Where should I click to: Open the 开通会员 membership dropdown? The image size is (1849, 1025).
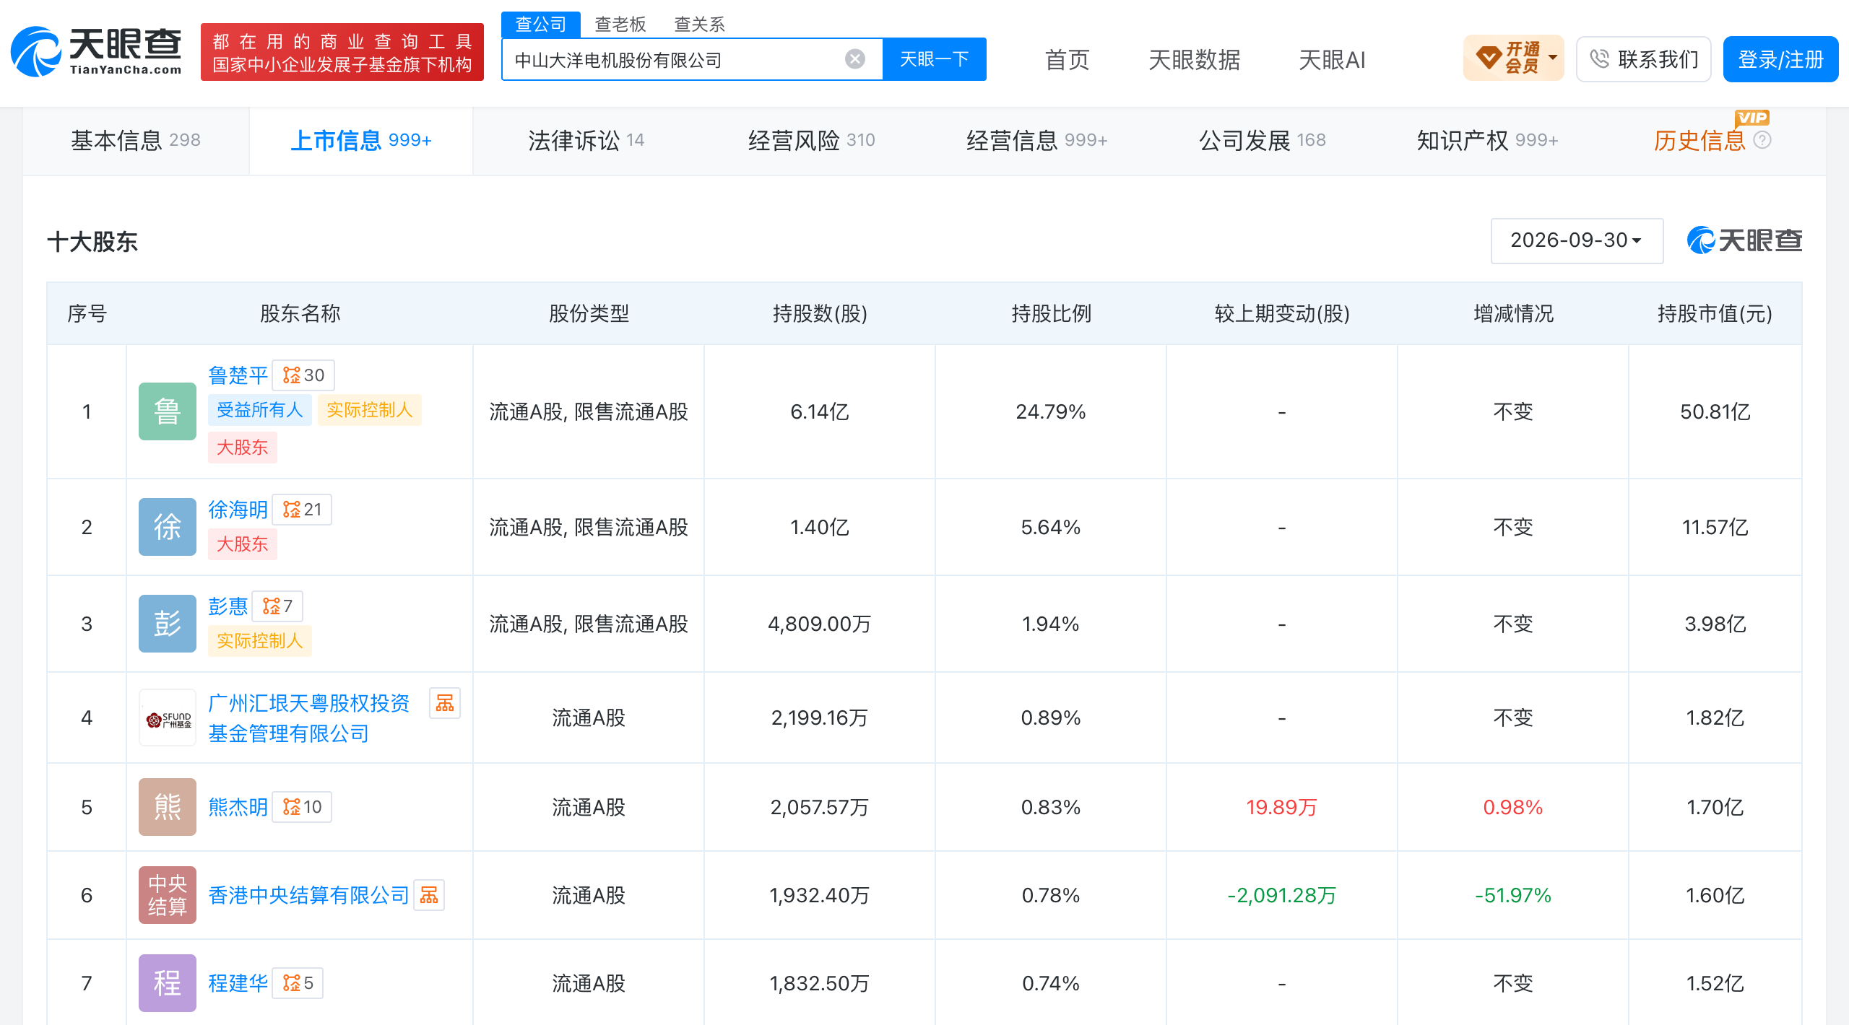click(1513, 58)
